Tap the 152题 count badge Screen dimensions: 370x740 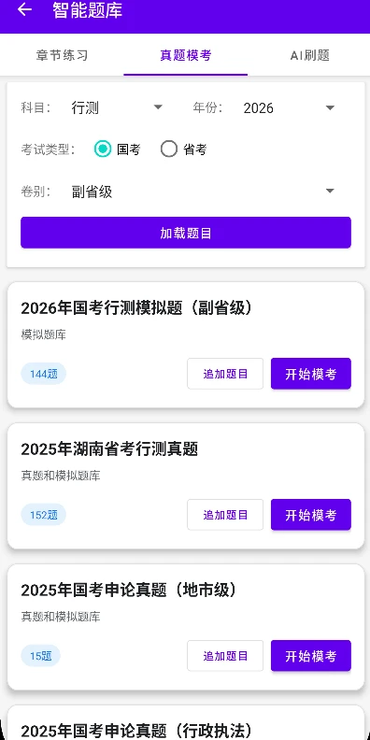(43, 515)
